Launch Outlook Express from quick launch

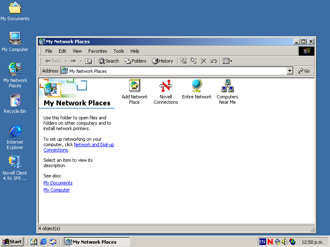click(53, 242)
